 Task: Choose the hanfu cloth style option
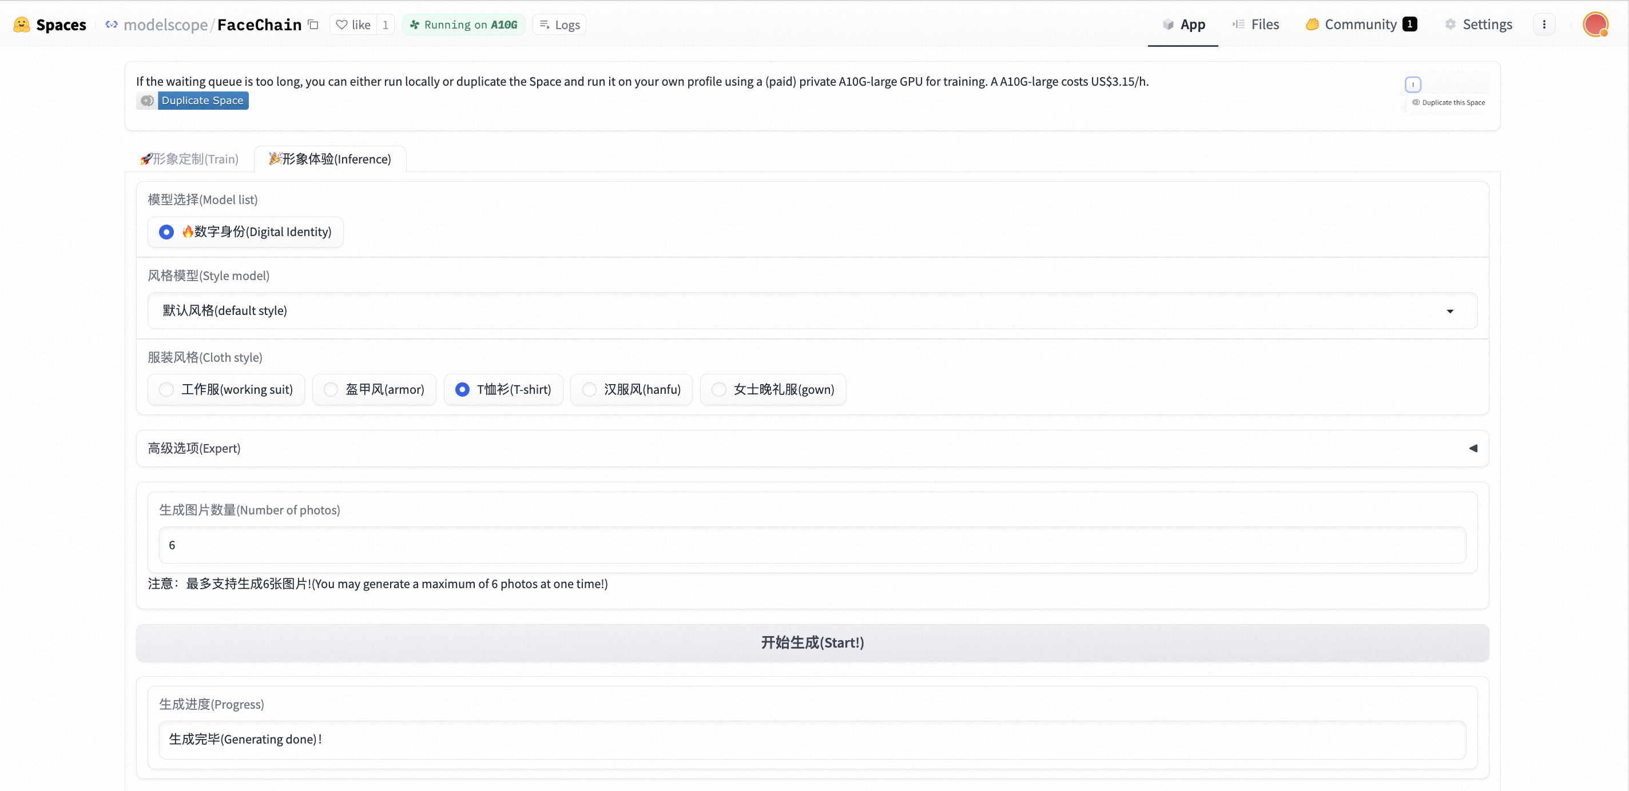click(589, 389)
